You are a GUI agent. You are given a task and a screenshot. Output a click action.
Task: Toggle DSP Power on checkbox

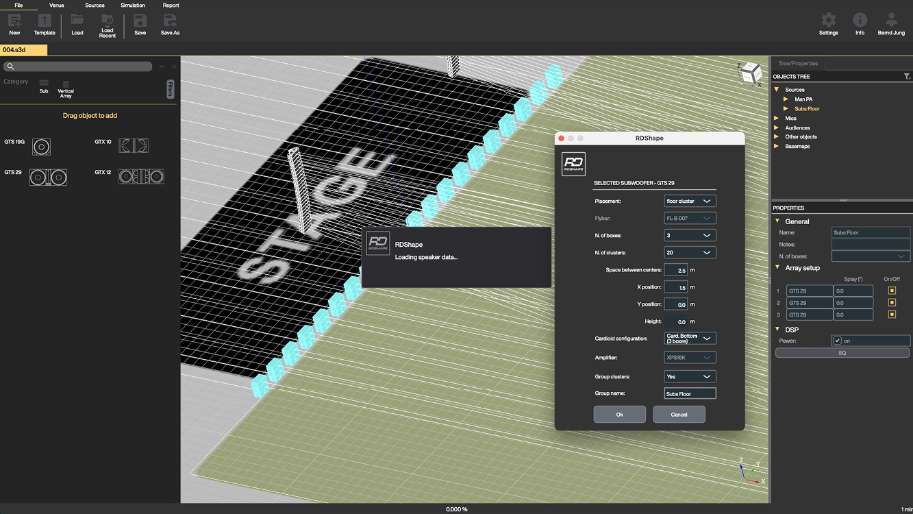[837, 341]
